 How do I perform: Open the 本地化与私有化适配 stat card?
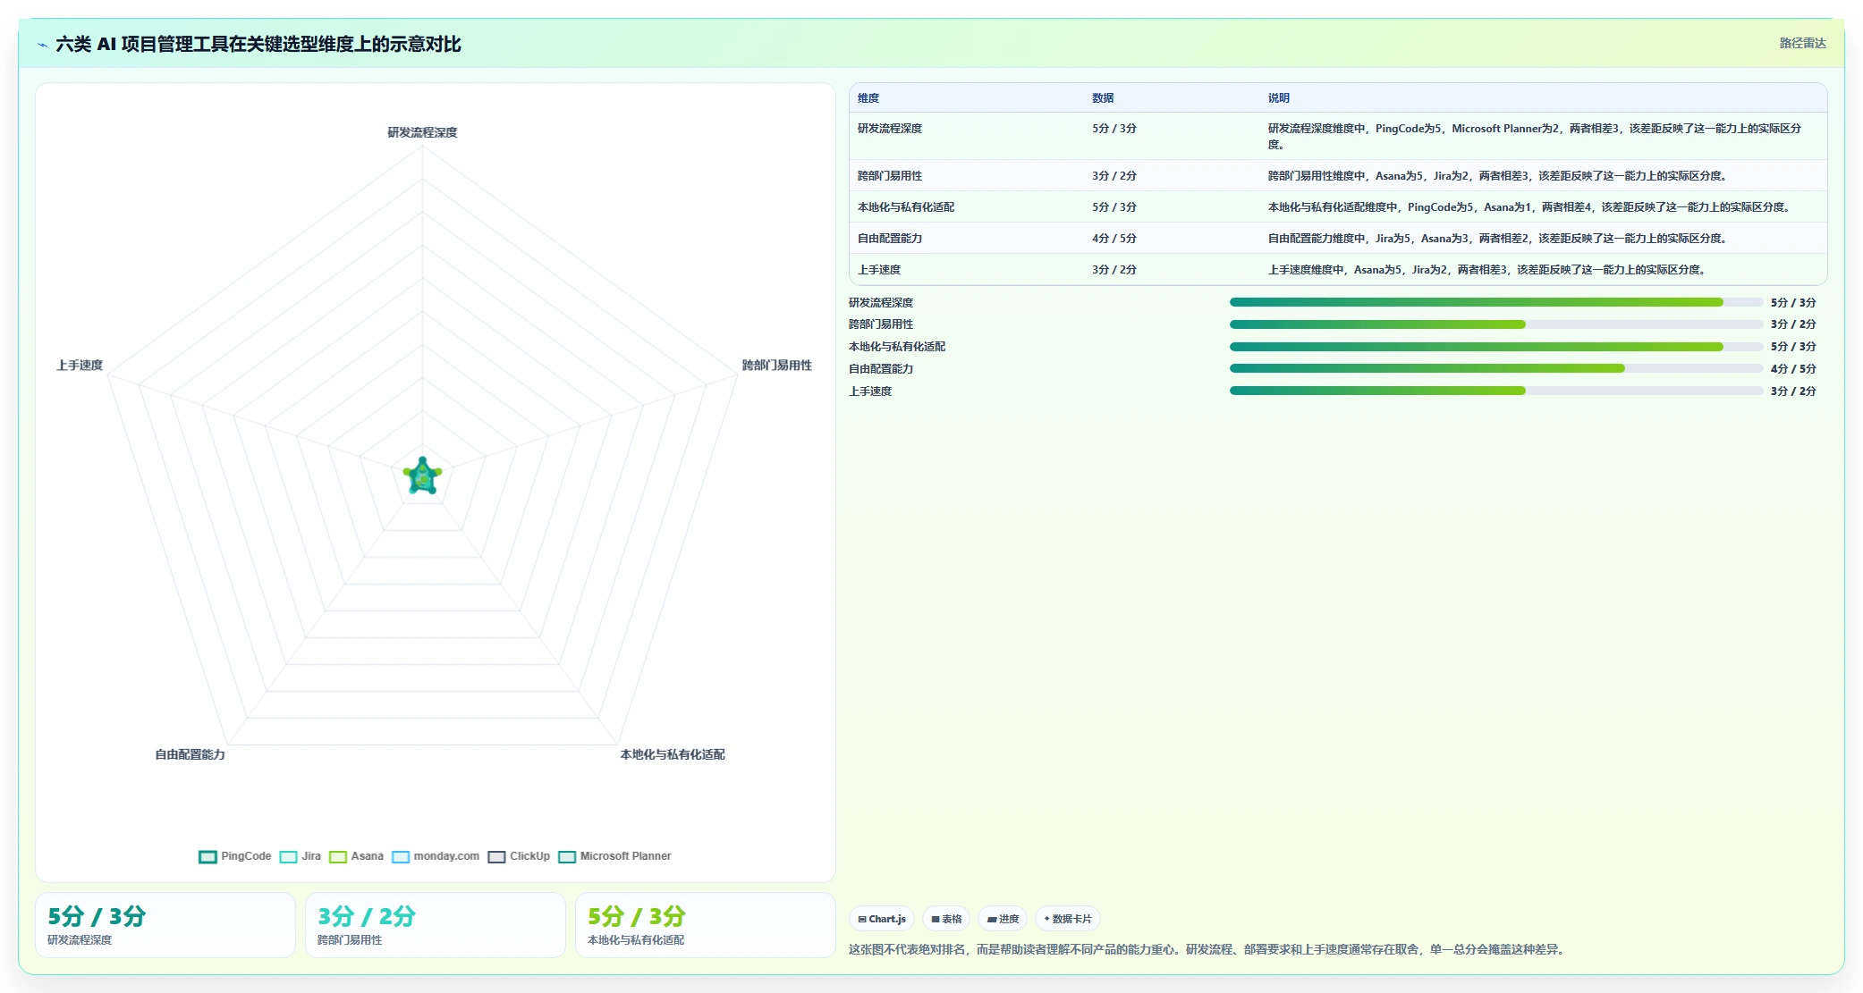click(706, 925)
